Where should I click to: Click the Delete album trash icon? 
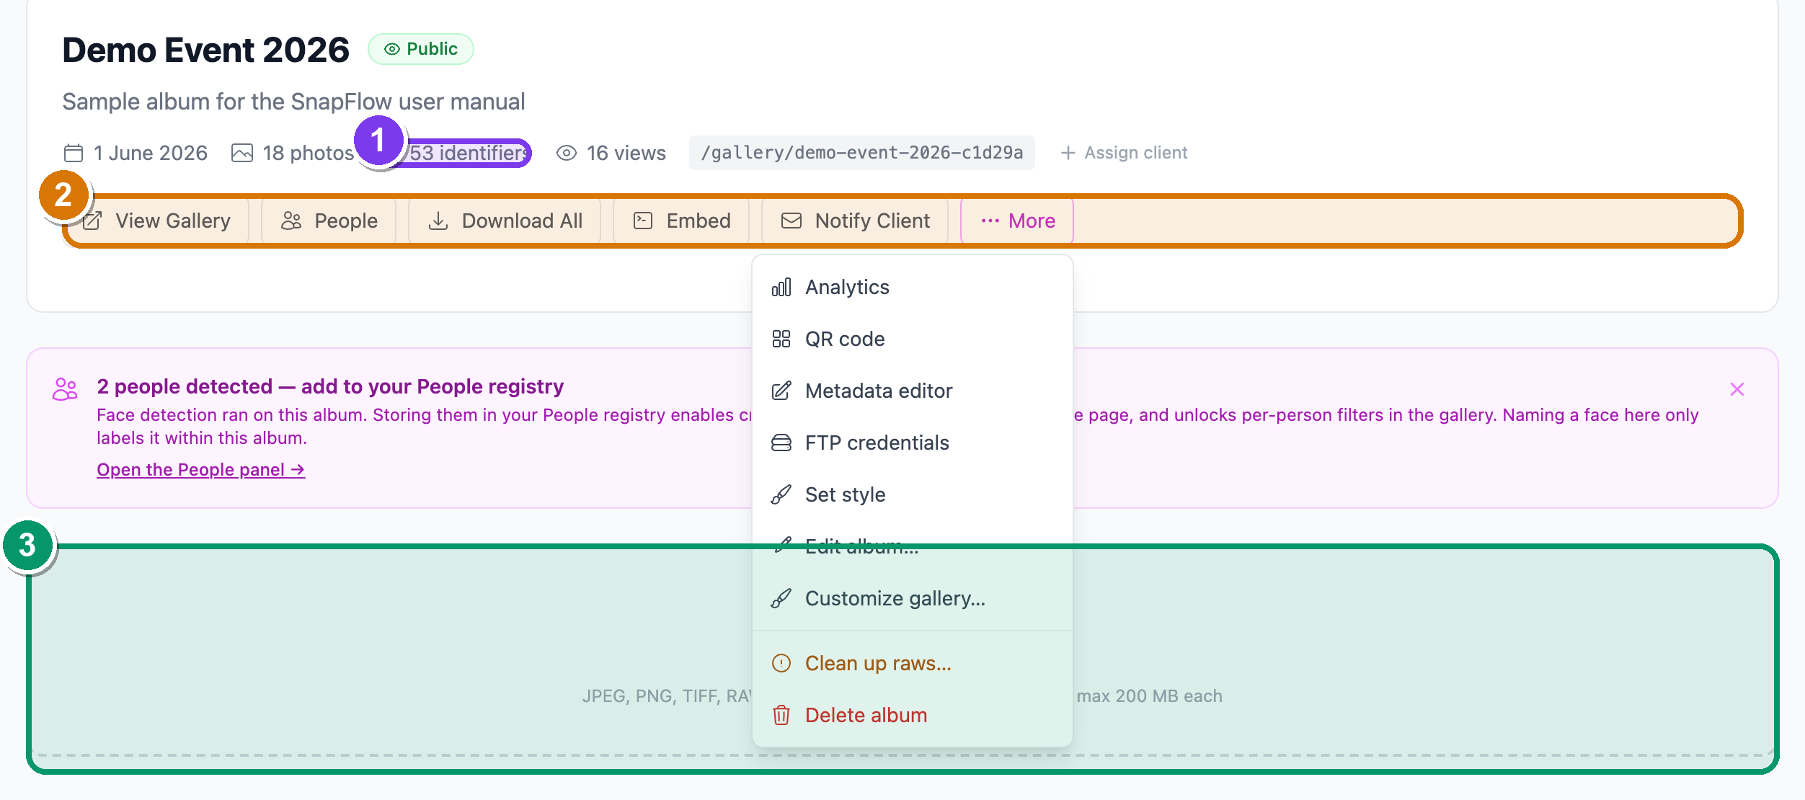pos(781,715)
